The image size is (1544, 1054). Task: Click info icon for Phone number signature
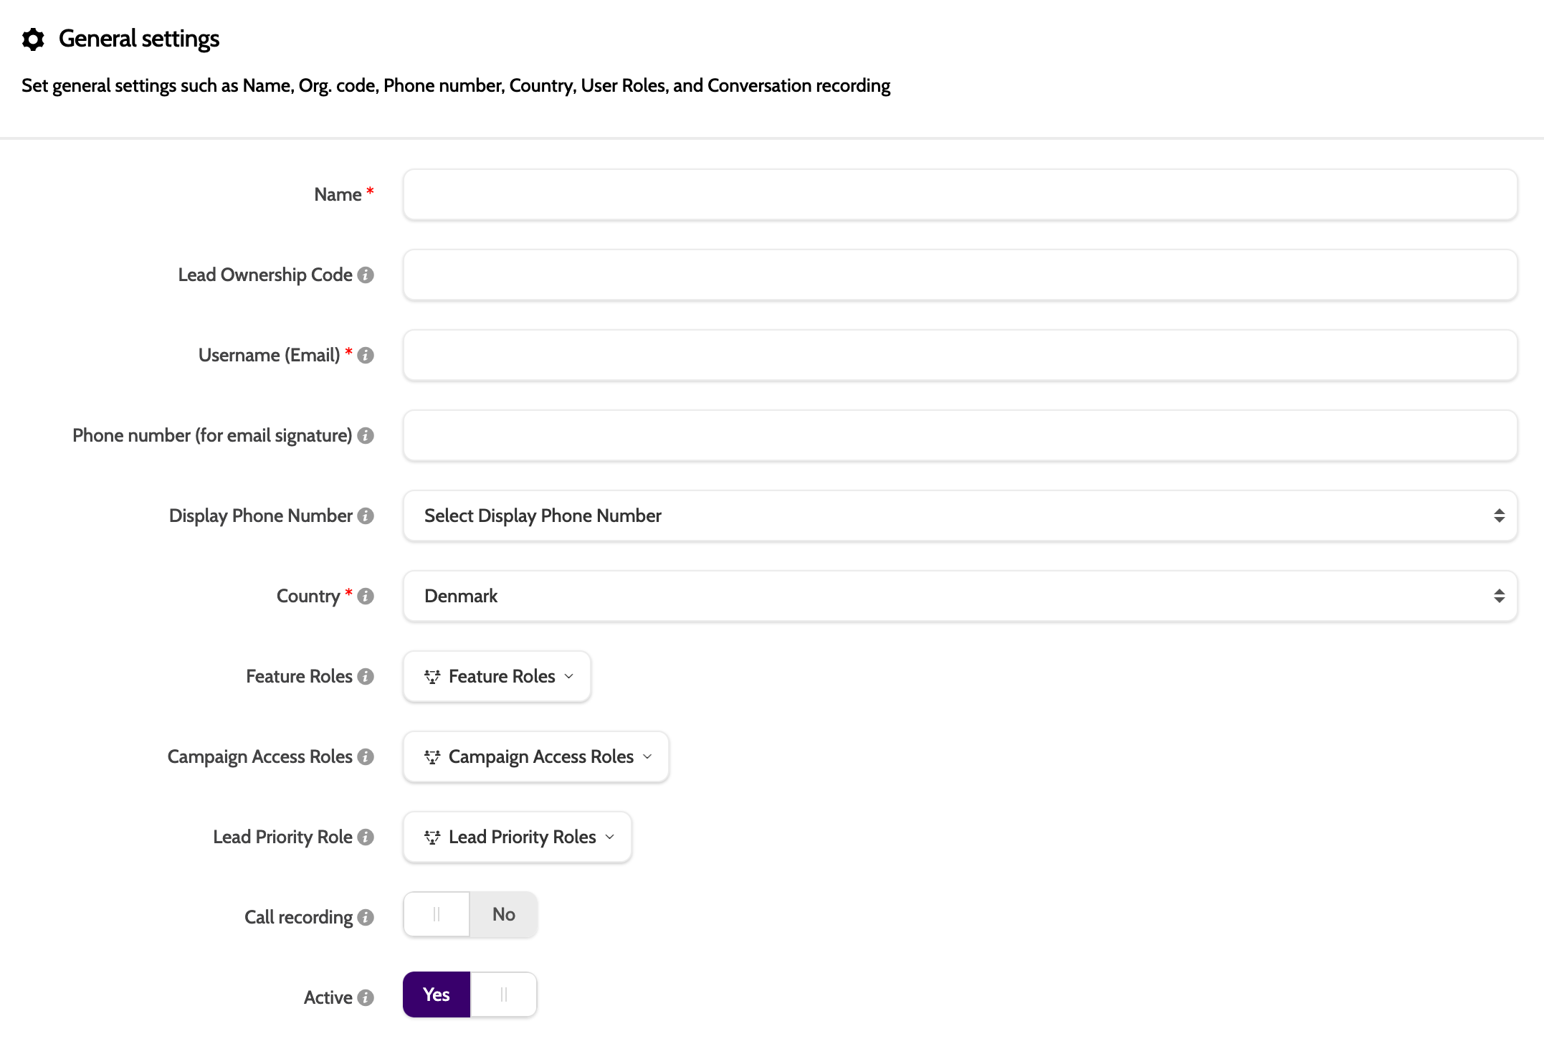click(x=366, y=436)
